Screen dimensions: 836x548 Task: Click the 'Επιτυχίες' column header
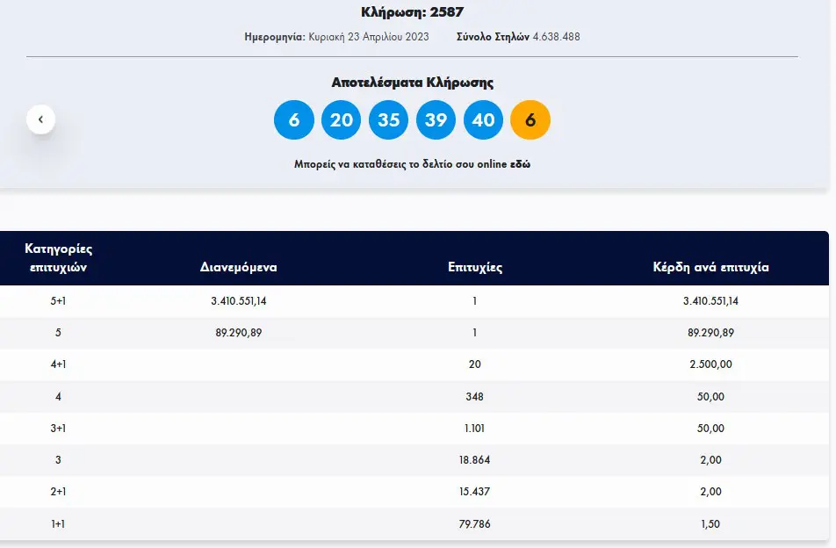click(x=475, y=267)
